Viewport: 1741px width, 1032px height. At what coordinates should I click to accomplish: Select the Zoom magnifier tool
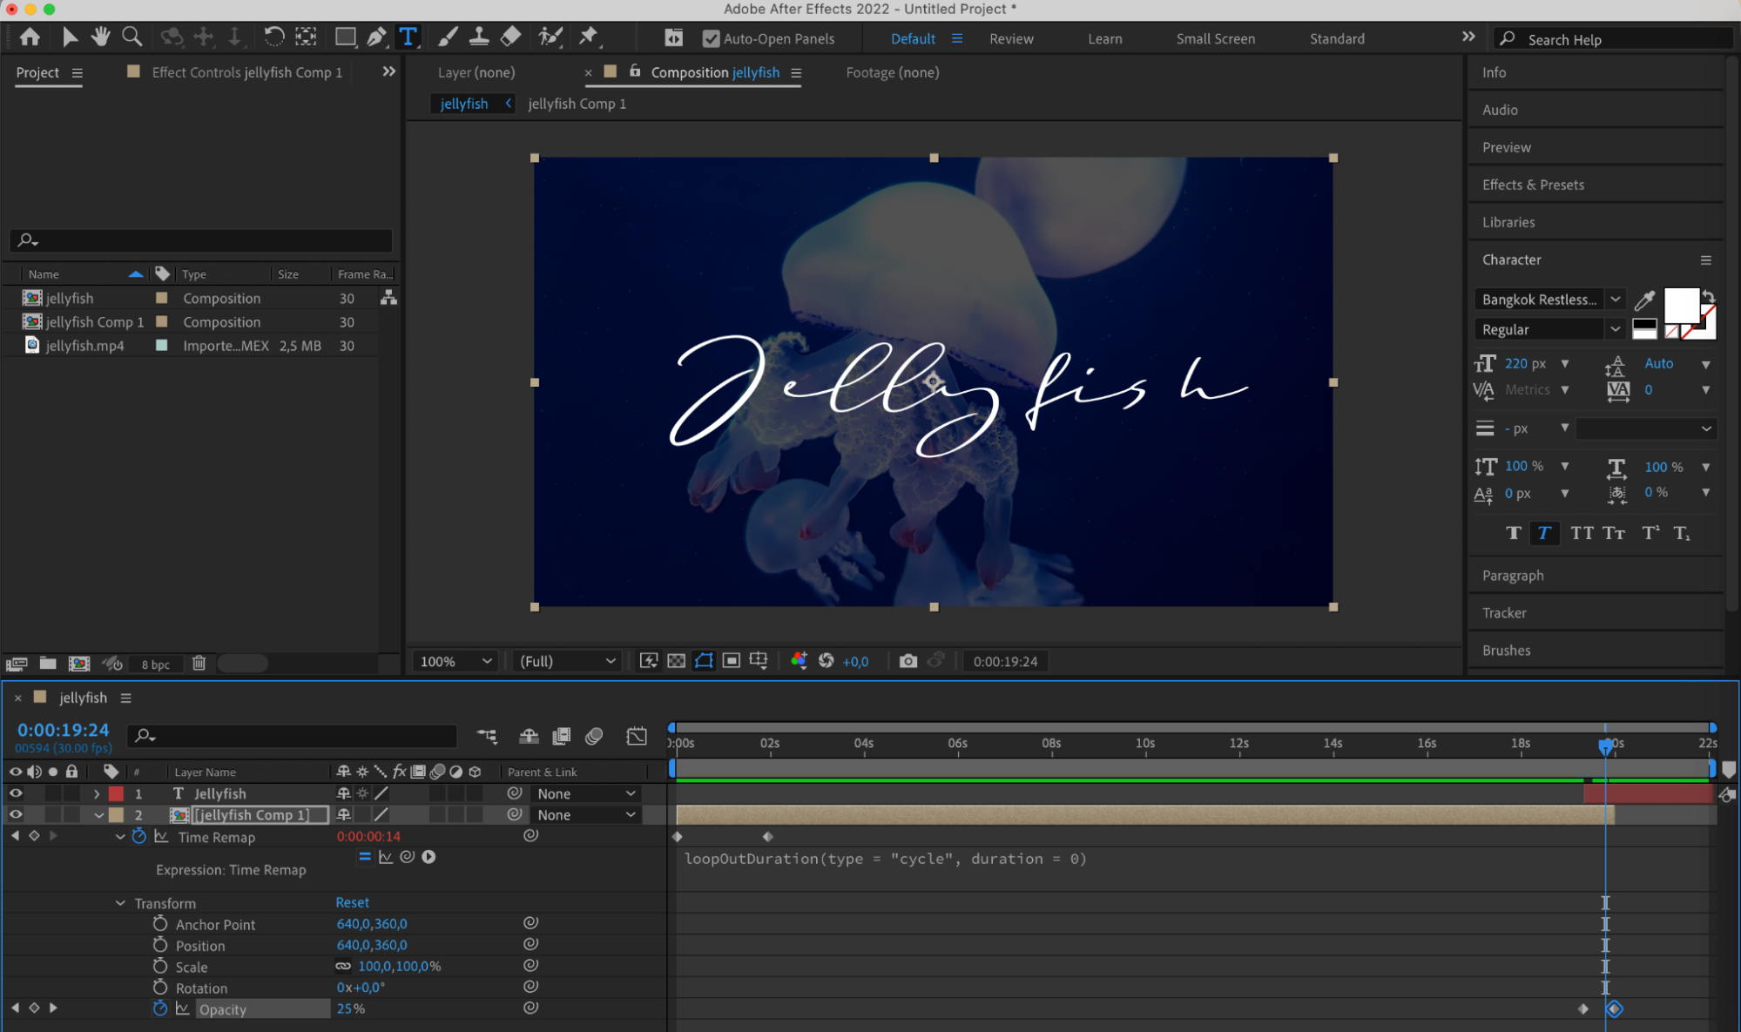(x=132, y=37)
